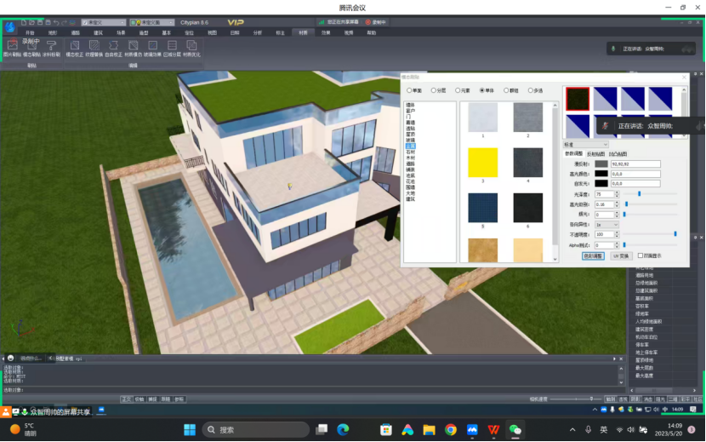This screenshot has width=706, height=442.
Task: Open WPS Office from the taskbar
Action: pos(493,430)
